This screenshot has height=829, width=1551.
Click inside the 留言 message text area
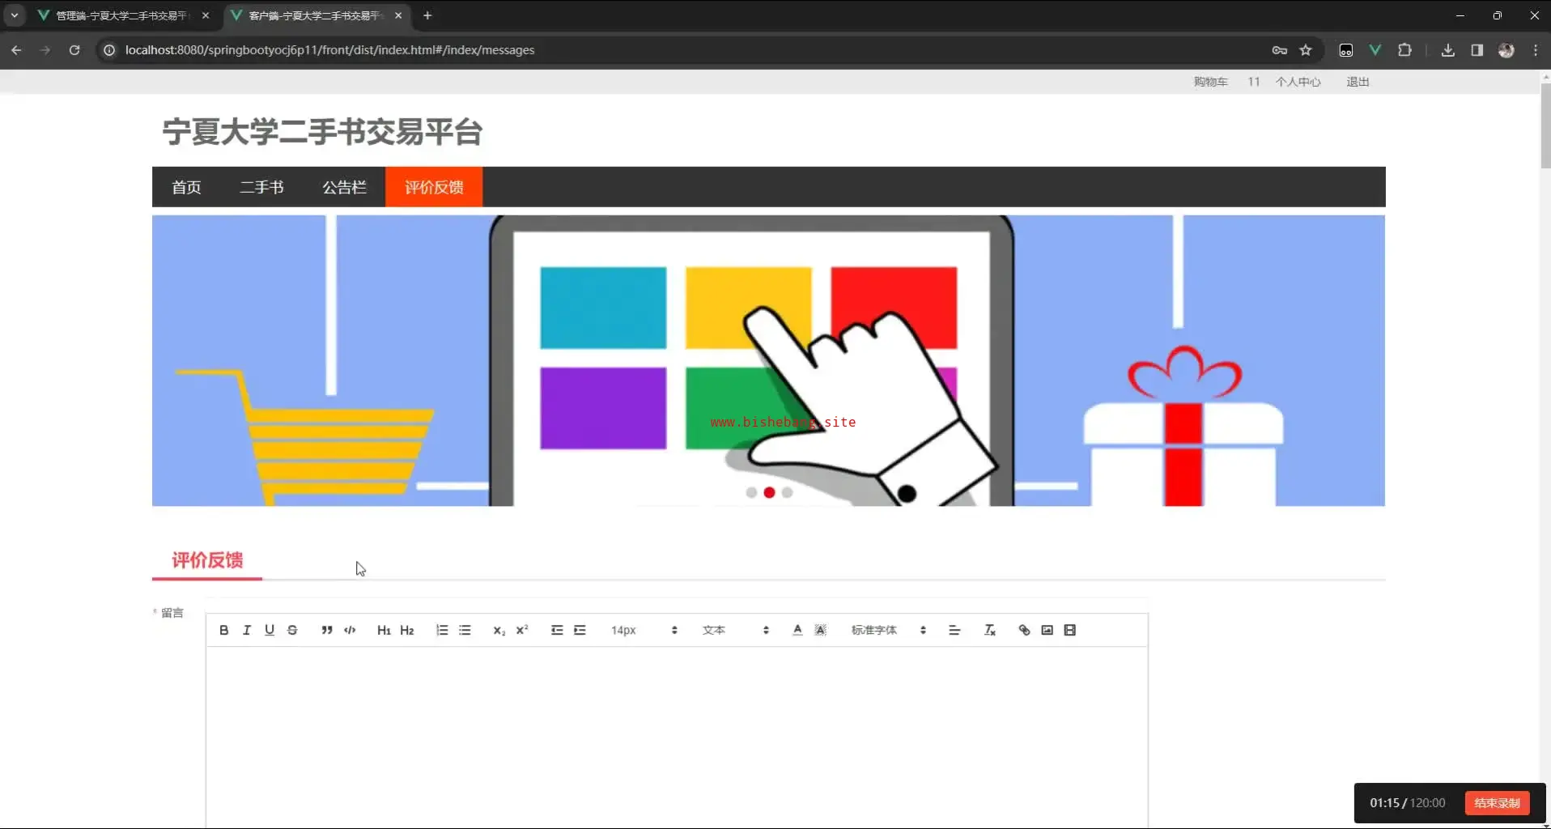(x=677, y=737)
